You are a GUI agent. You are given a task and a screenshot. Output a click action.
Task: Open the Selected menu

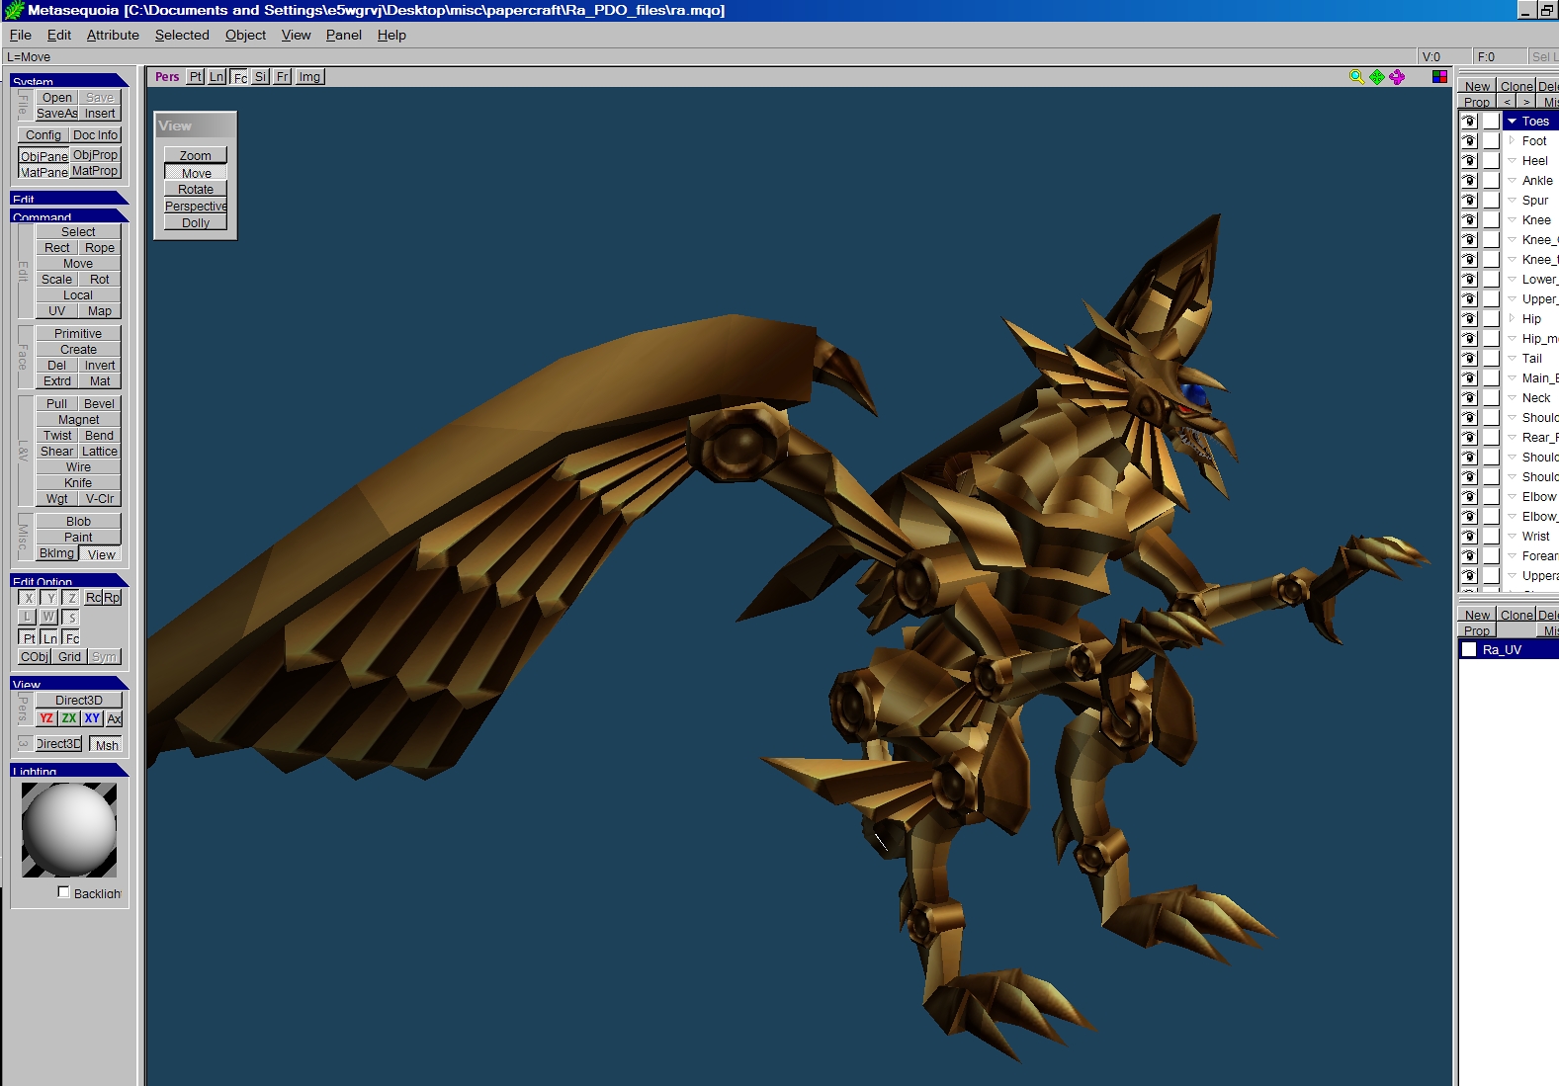click(x=182, y=35)
